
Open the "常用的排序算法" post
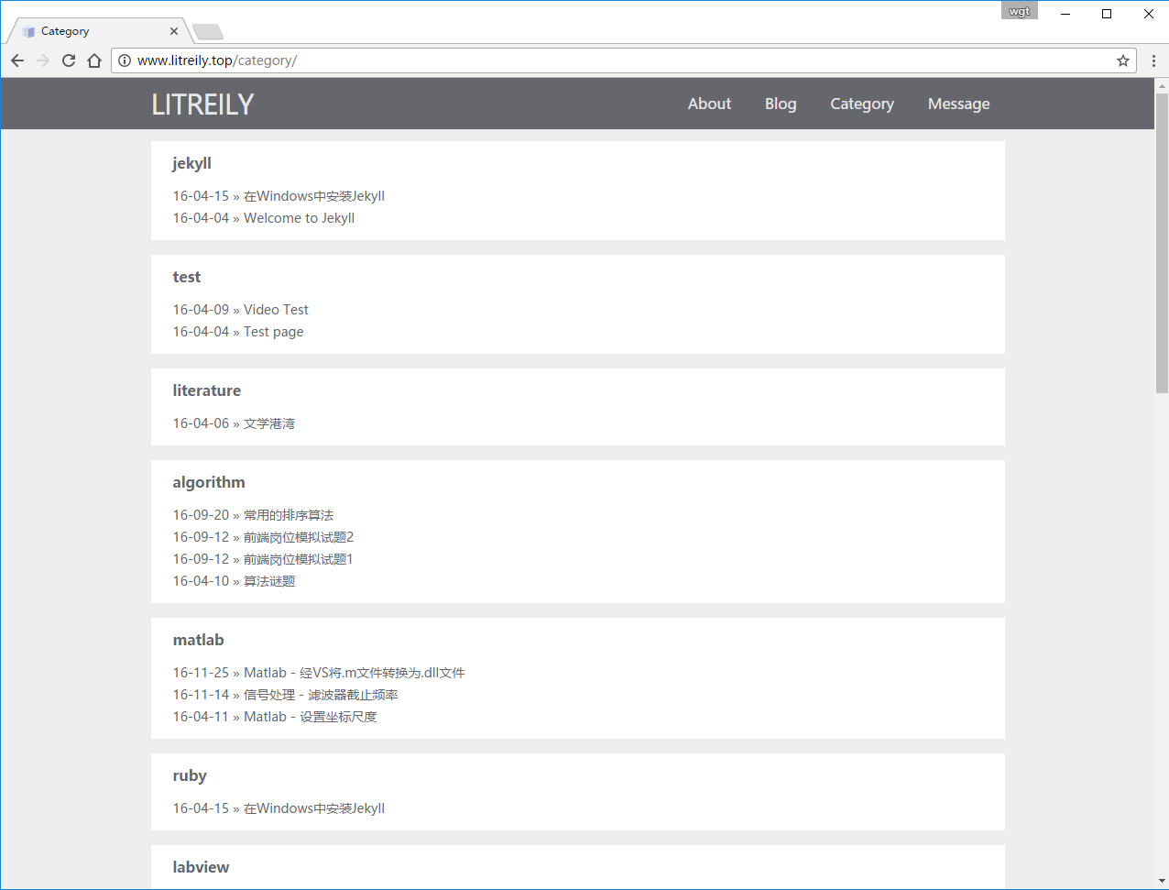[289, 515]
